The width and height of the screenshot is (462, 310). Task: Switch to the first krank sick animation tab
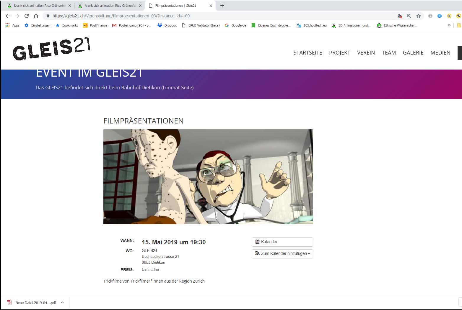click(x=38, y=6)
